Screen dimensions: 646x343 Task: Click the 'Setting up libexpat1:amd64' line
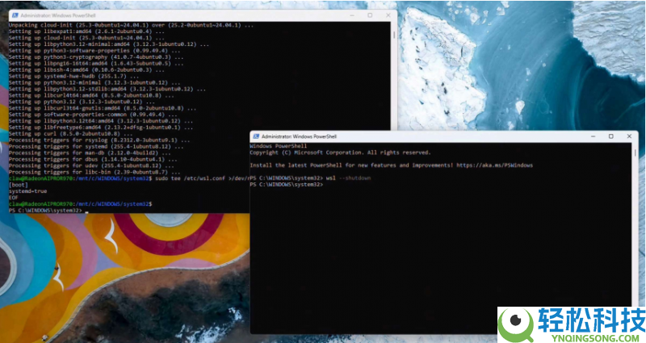(86, 31)
